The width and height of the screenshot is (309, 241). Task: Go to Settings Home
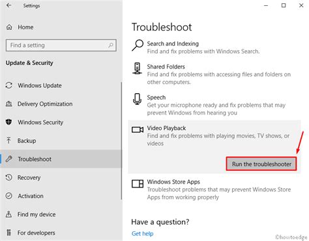tap(61, 27)
